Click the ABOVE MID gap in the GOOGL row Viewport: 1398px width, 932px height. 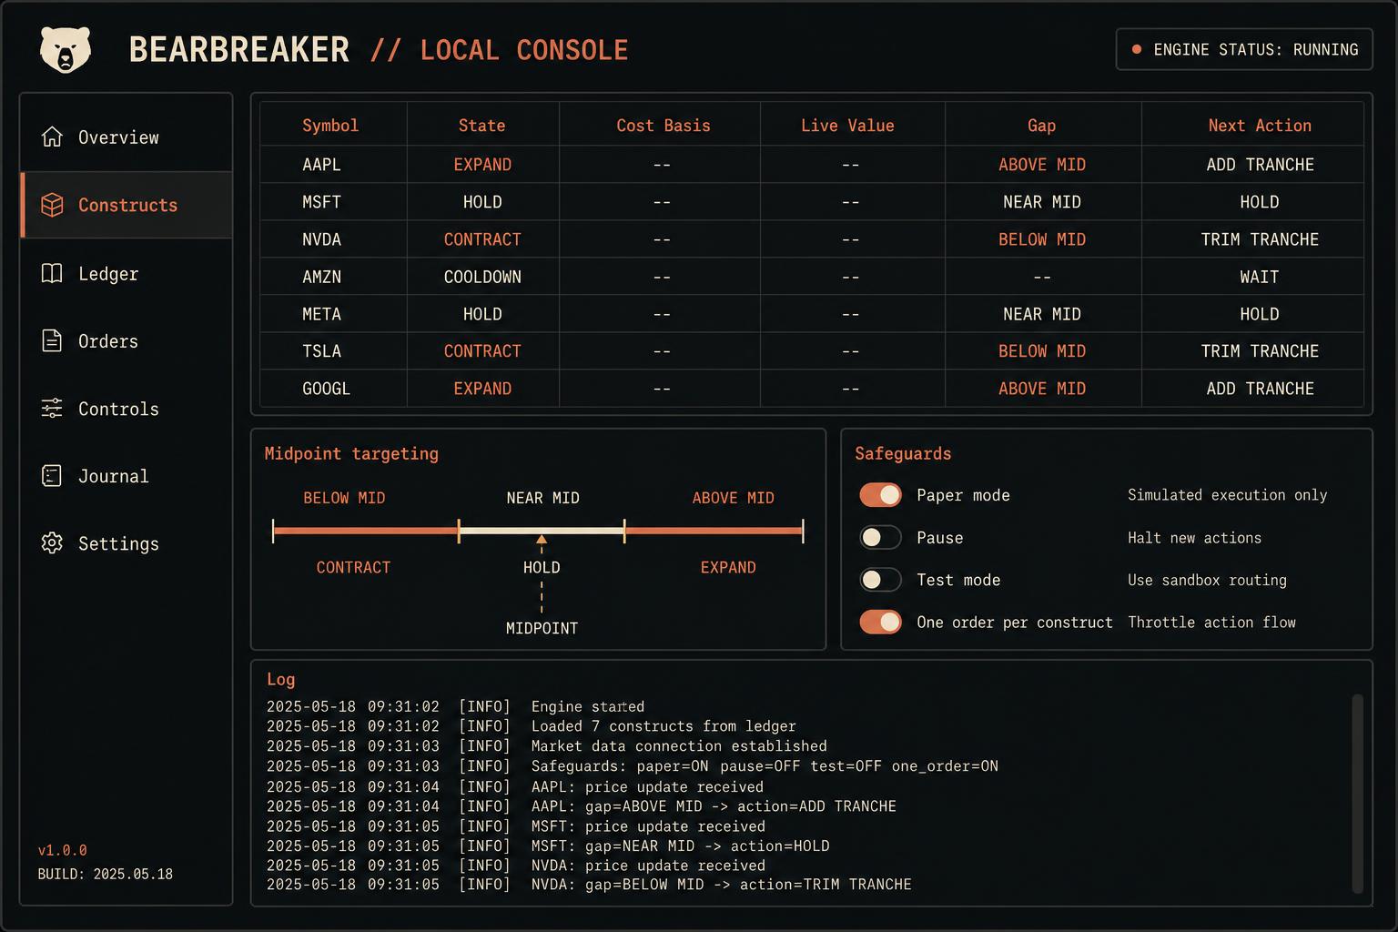tap(1042, 389)
